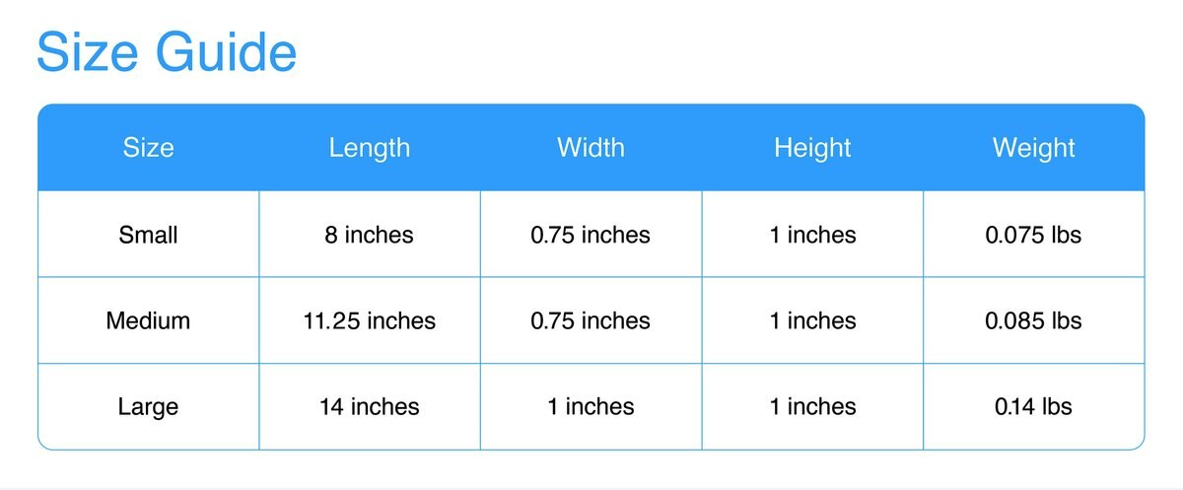
Task: Click the 11.25 inches length cell
Action: (x=370, y=320)
